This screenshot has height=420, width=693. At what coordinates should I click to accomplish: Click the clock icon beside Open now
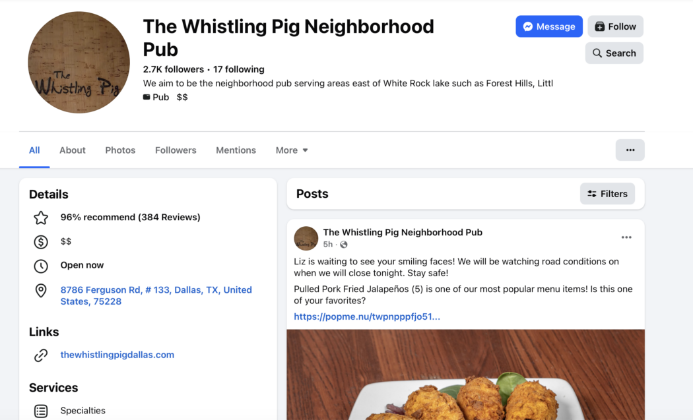(x=41, y=266)
